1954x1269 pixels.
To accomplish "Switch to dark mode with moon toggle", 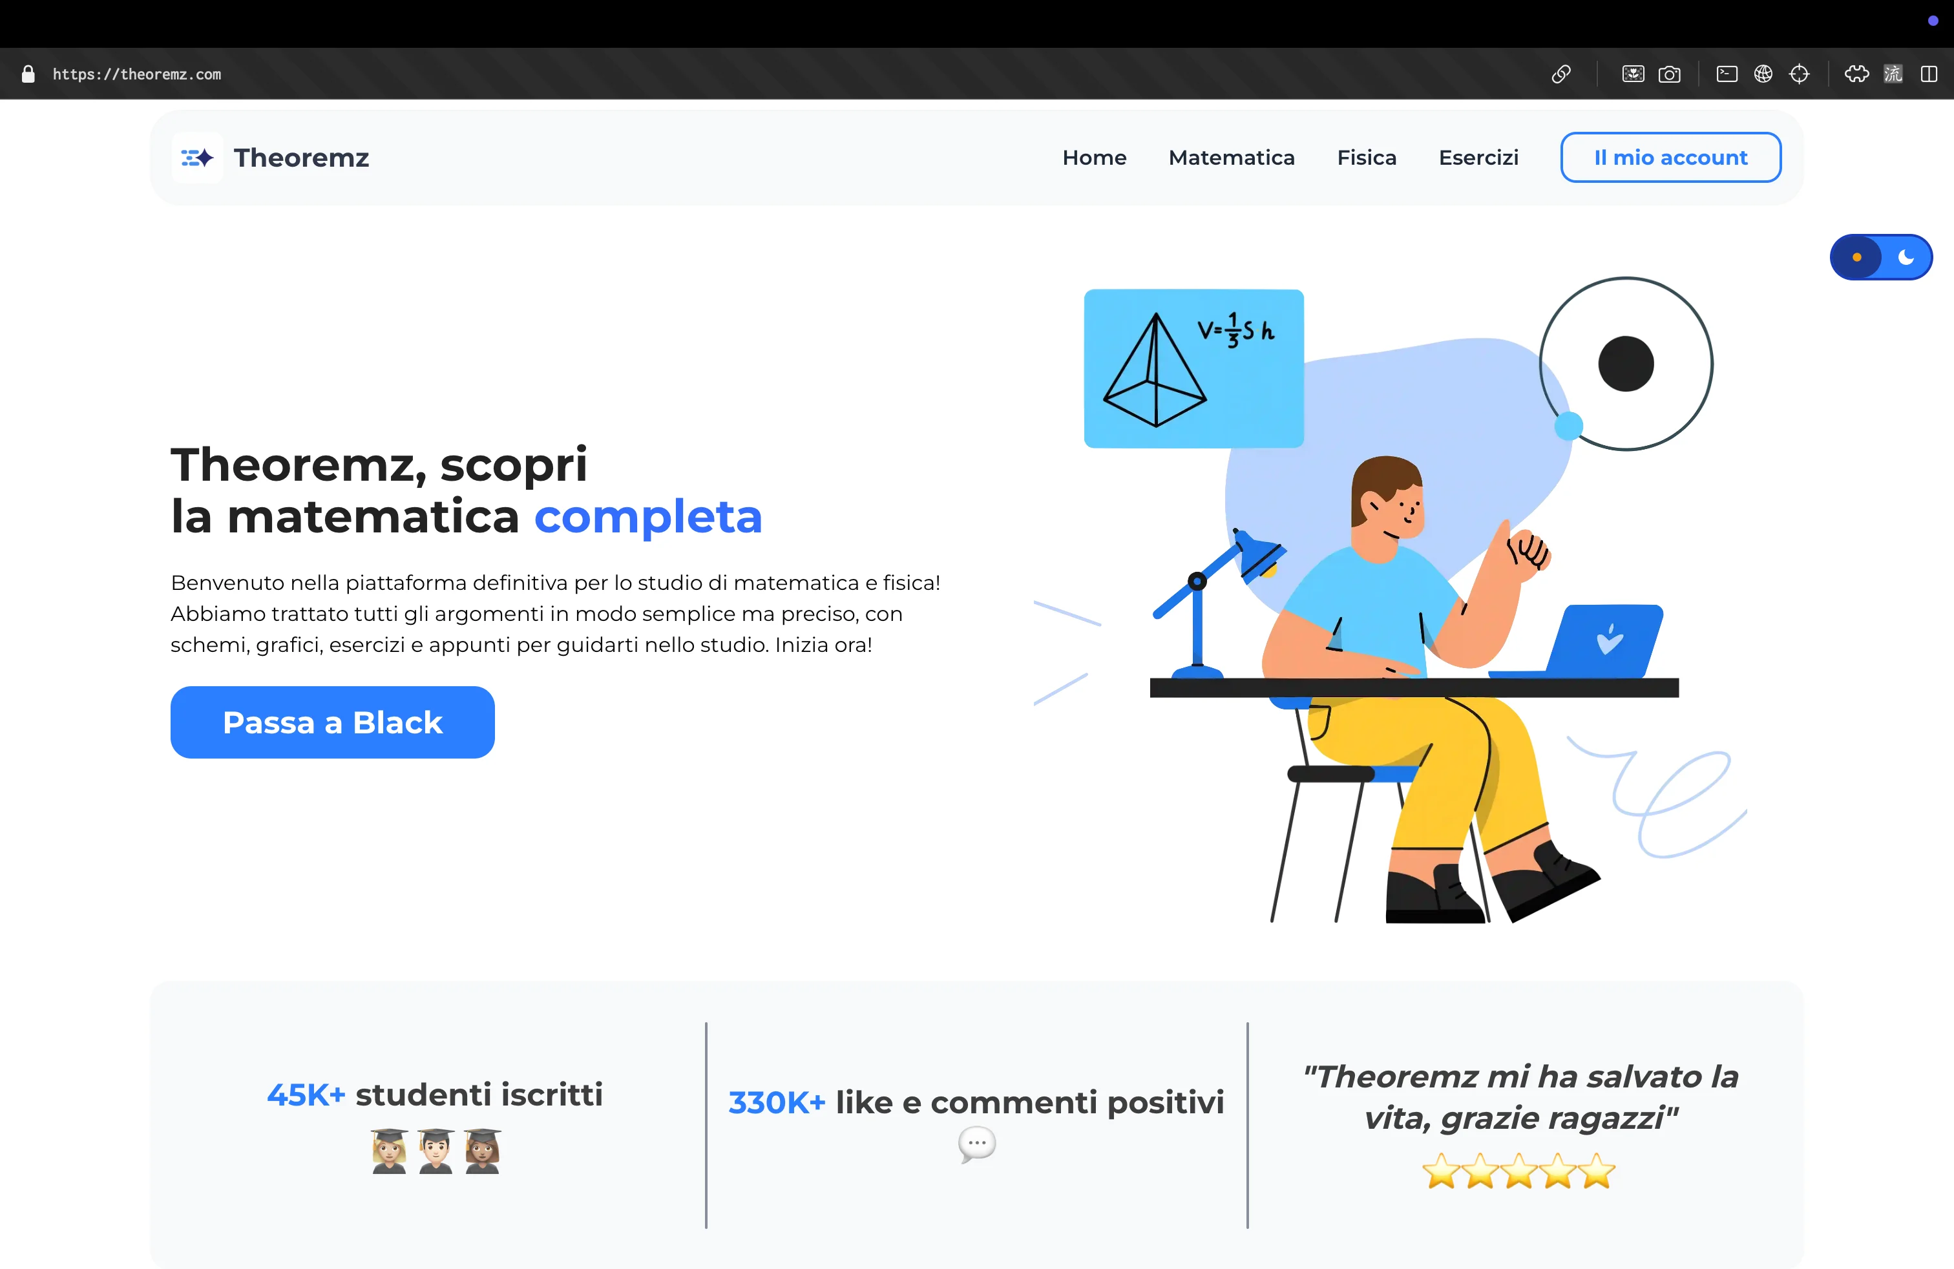I will (x=1906, y=257).
